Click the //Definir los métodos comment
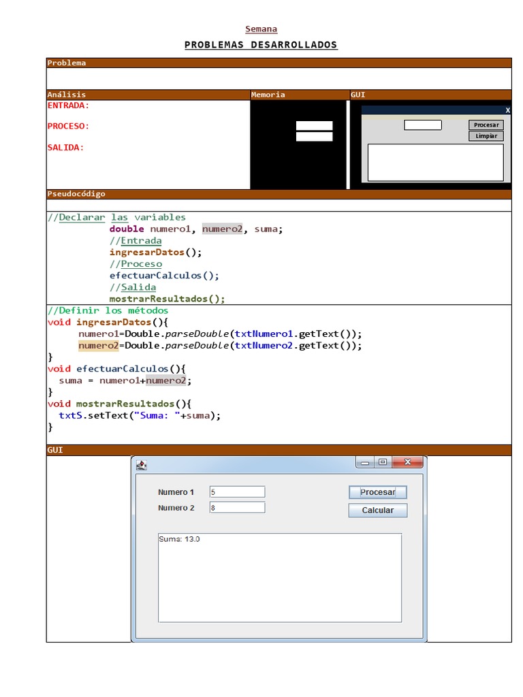Viewport: 523px width, 697px height. pos(108,310)
